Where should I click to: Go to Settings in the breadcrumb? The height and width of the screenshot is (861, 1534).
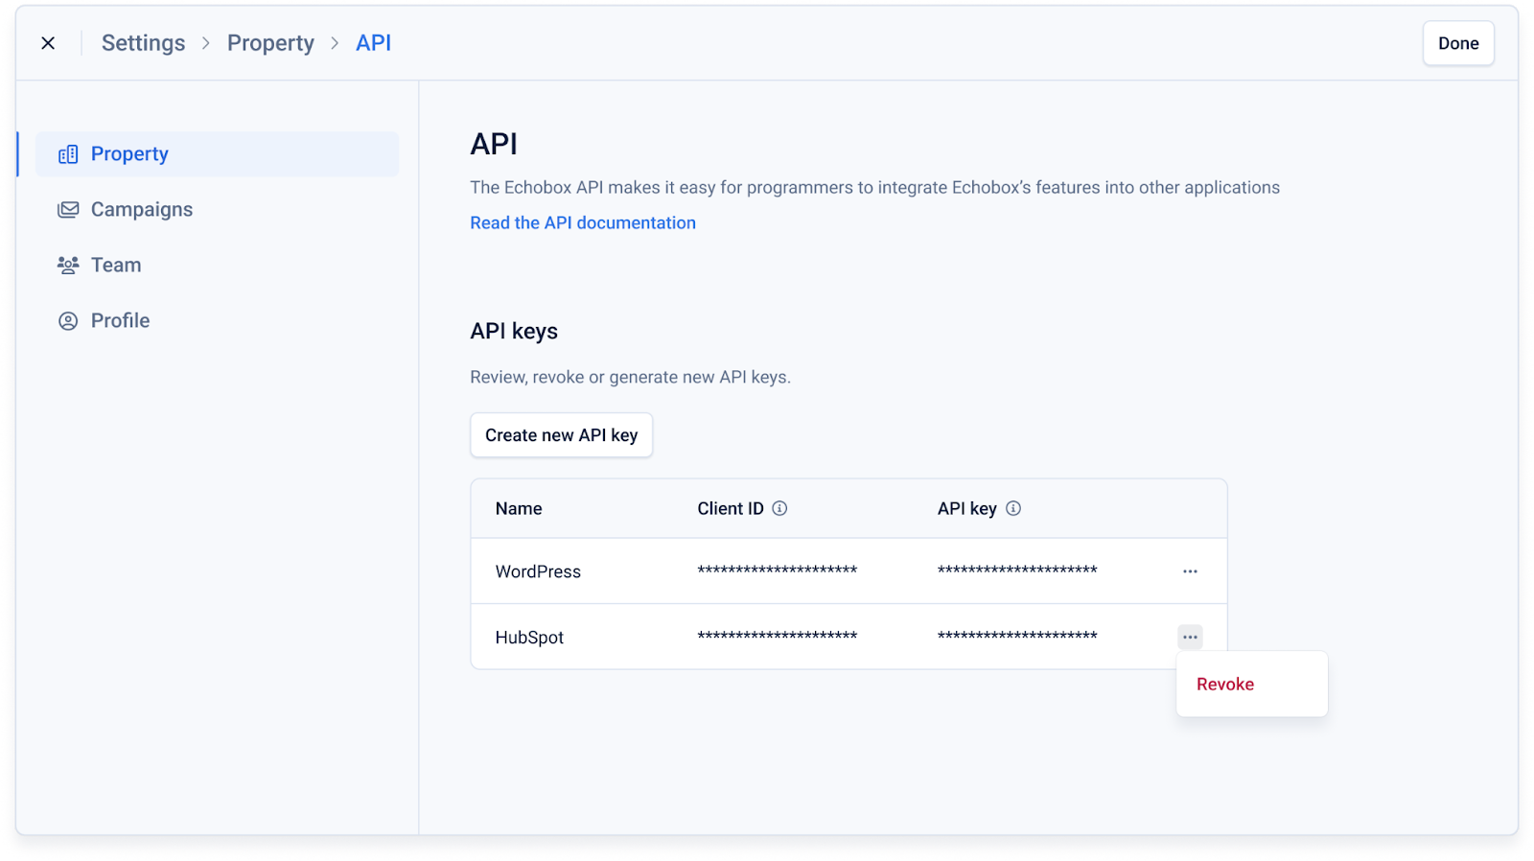(x=143, y=43)
